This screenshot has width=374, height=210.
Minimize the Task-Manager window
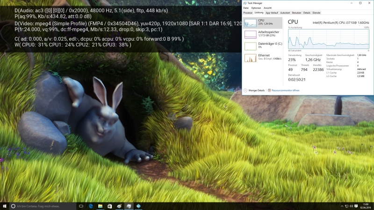pos(352,3)
